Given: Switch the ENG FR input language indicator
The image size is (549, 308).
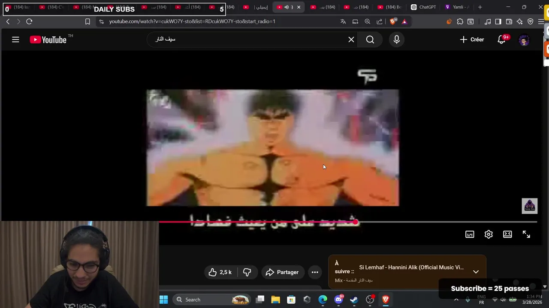Looking at the screenshot, I should 481,299.
